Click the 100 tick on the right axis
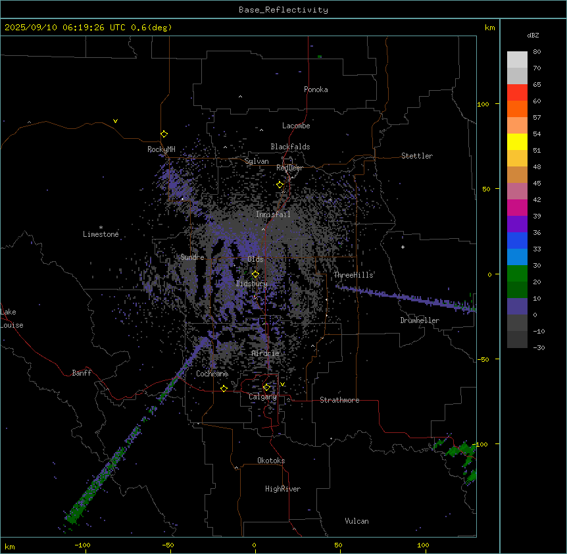The image size is (567, 554). (x=483, y=104)
